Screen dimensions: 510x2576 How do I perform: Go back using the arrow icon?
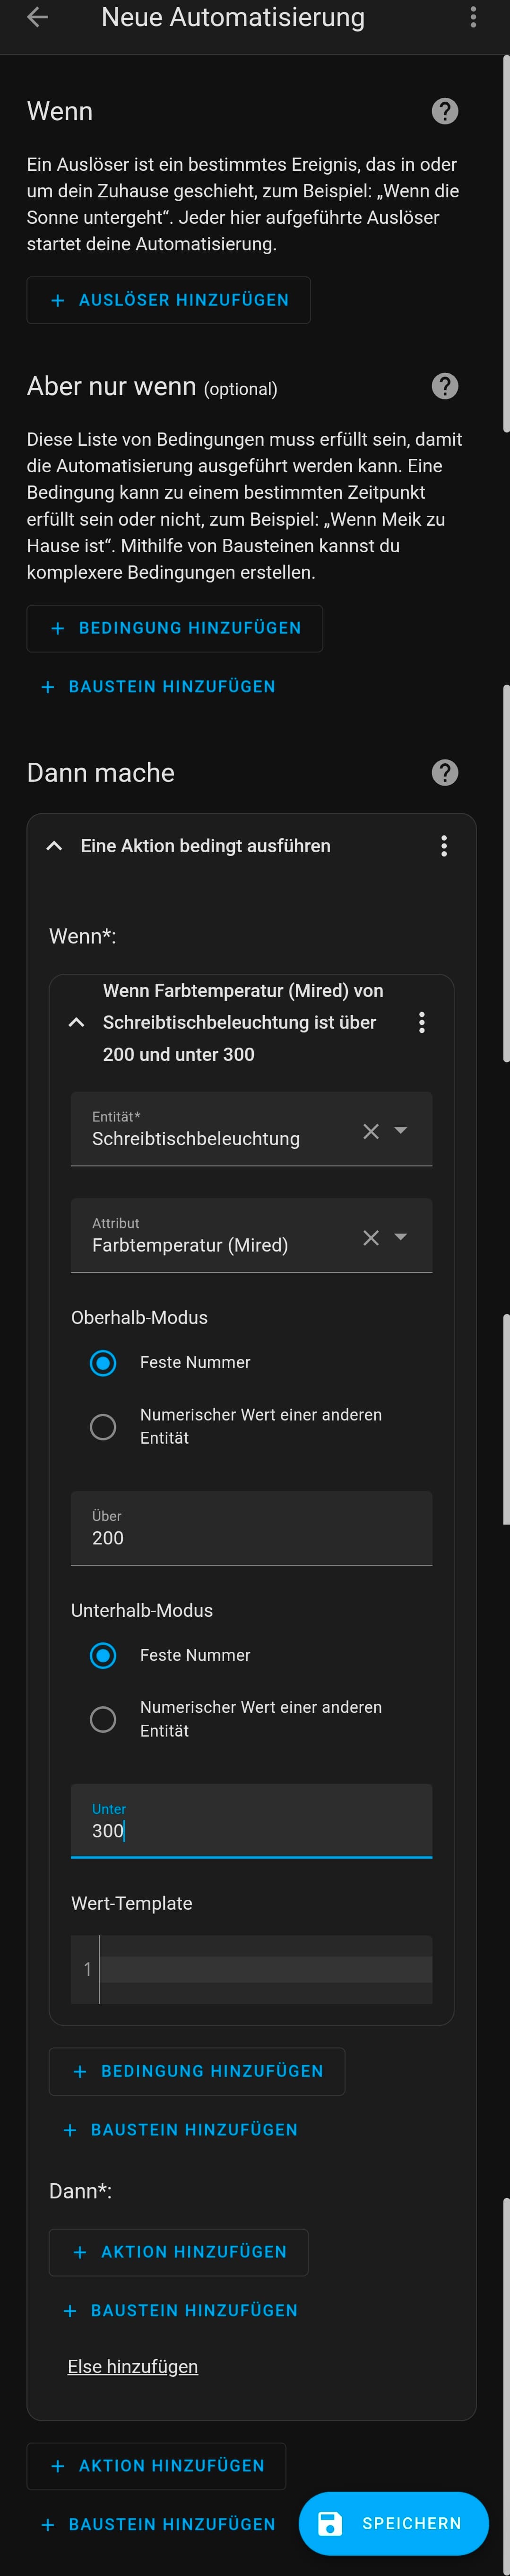coord(38,17)
